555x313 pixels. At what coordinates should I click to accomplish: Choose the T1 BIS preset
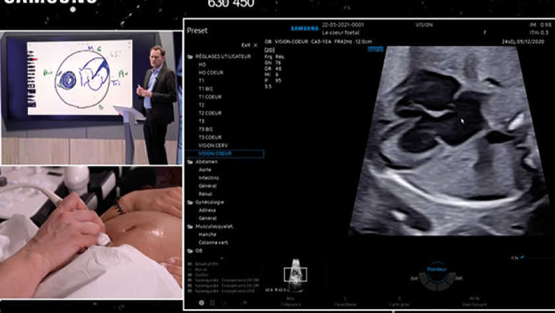[x=205, y=89]
